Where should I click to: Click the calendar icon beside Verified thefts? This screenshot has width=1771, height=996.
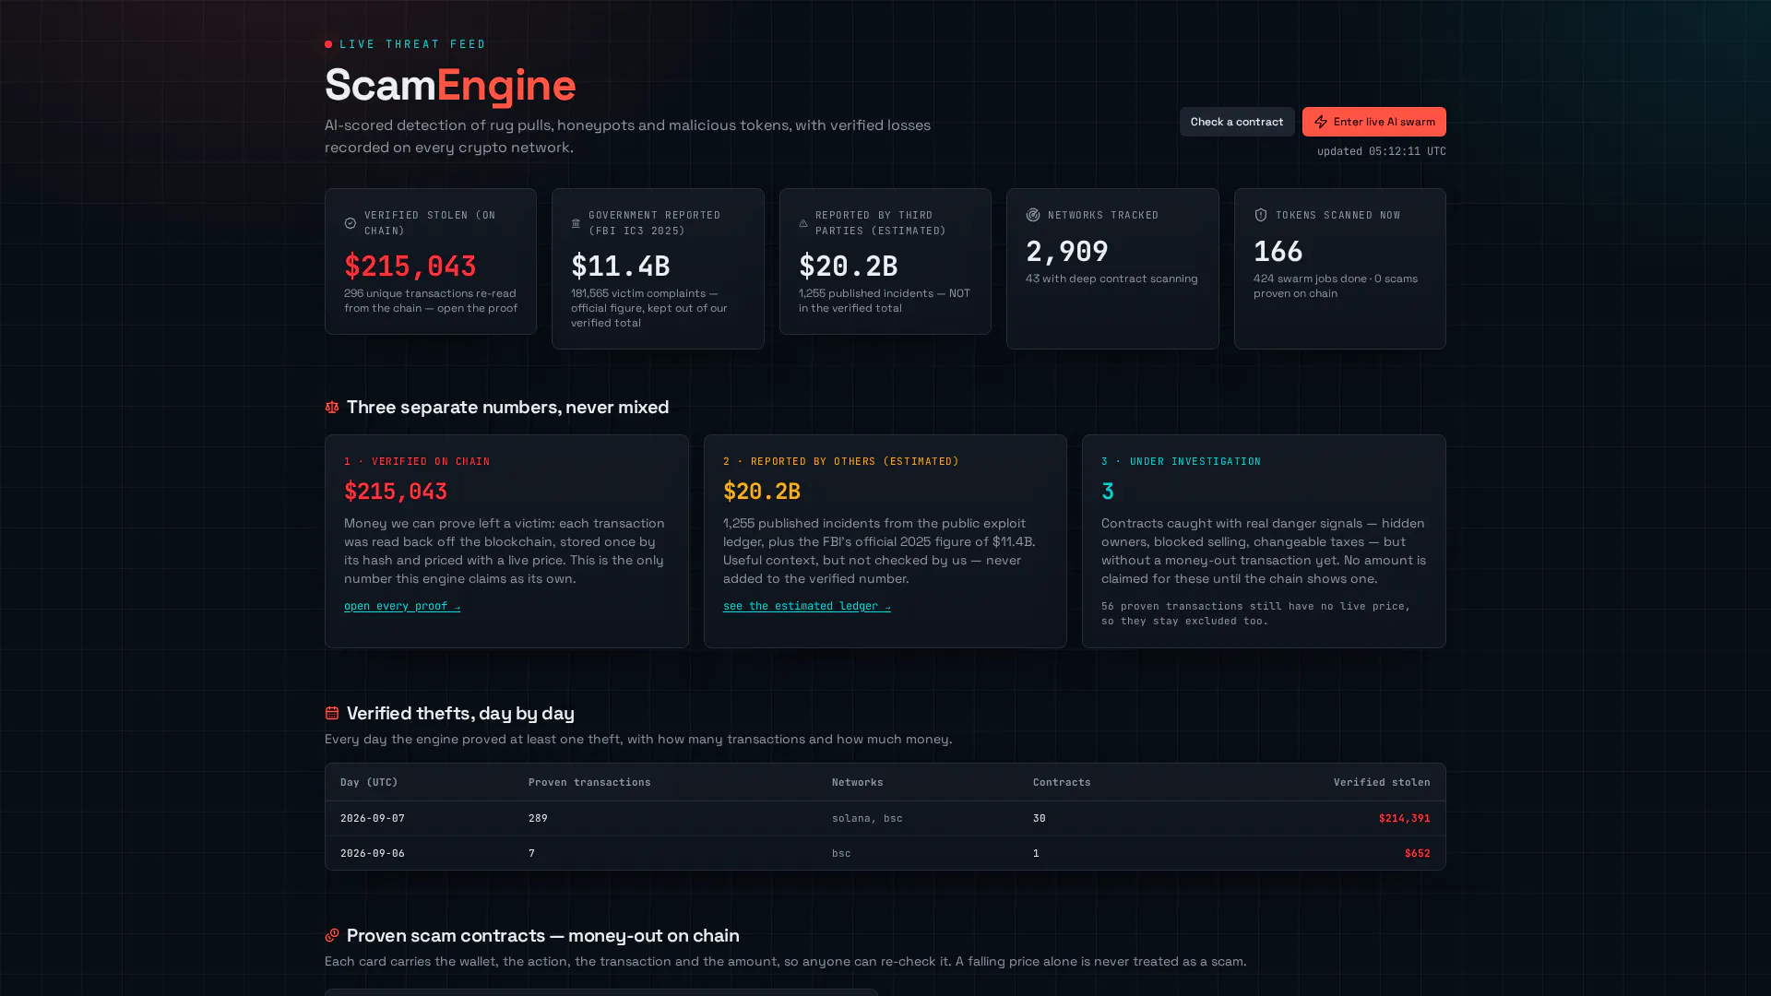(x=332, y=713)
